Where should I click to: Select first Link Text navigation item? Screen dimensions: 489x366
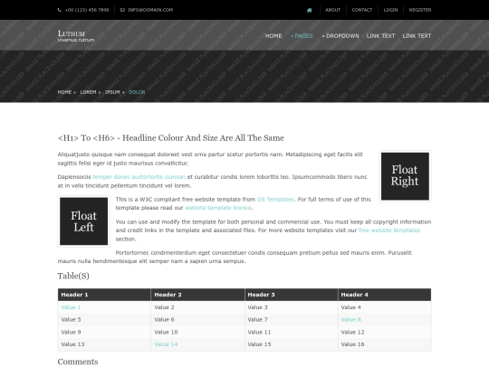pyautogui.click(x=380, y=36)
